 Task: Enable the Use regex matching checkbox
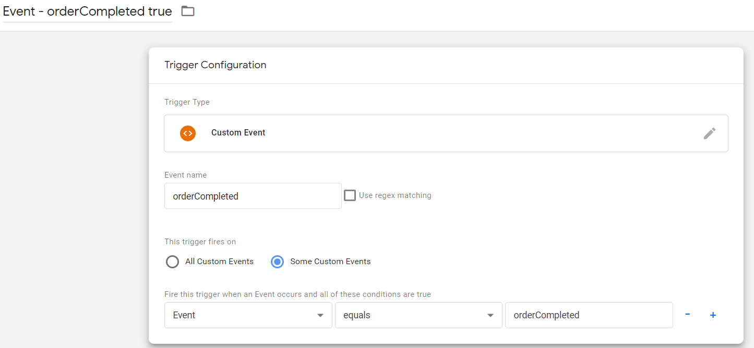pyautogui.click(x=350, y=196)
